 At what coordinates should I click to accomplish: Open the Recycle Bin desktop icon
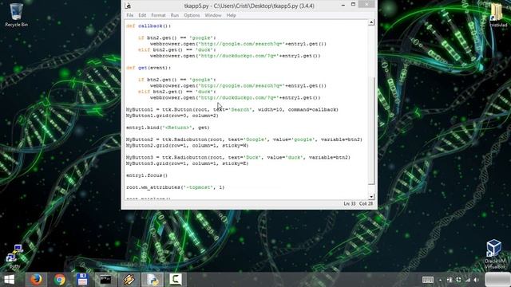[x=16, y=14]
